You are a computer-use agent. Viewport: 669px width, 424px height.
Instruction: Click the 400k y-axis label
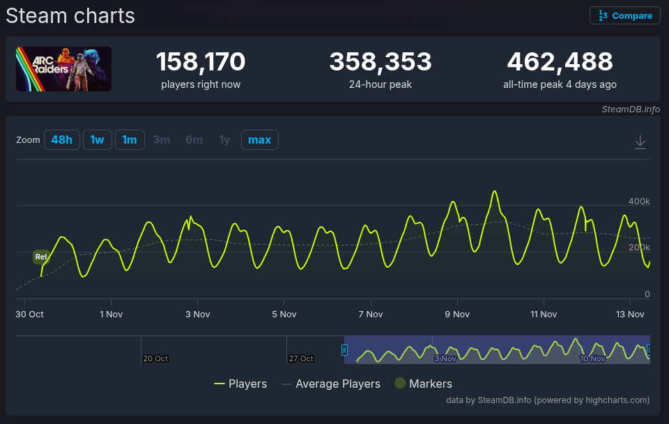click(639, 201)
